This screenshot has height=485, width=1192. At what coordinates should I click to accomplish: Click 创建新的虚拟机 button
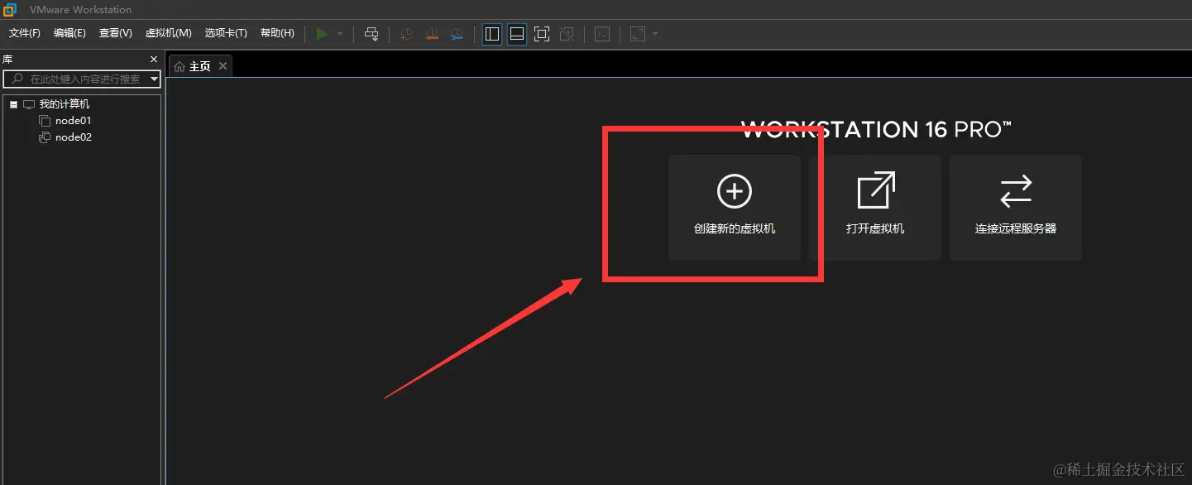coord(735,207)
